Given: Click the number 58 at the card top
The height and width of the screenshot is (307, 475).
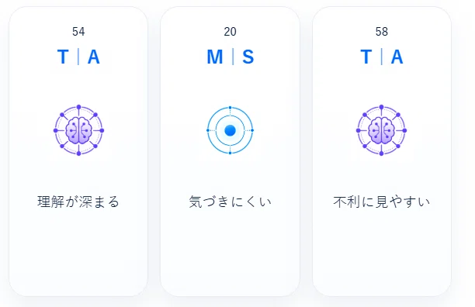Looking at the screenshot, I should pos(382,32).
